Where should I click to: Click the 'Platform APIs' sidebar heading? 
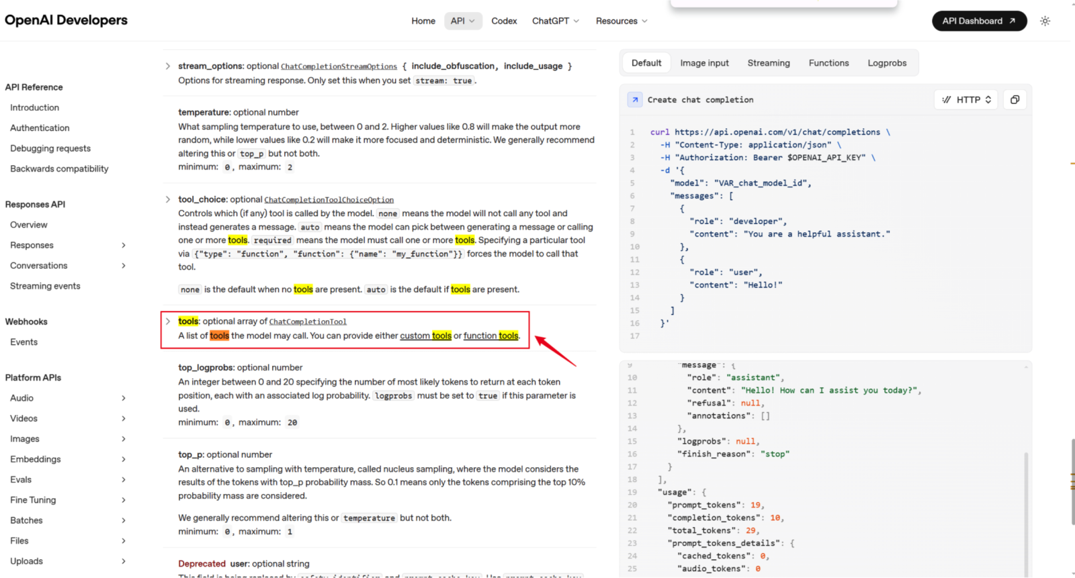pyautogui.click(x=33, y=377)
